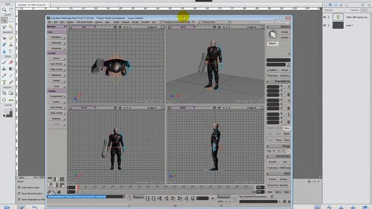Click the Softimage selection arrow icon
The image size is (372, 209).
(x=273, y=35)
